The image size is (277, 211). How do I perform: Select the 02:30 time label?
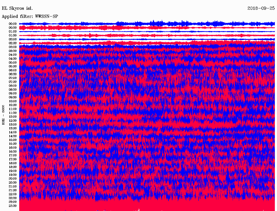[13, 43]
